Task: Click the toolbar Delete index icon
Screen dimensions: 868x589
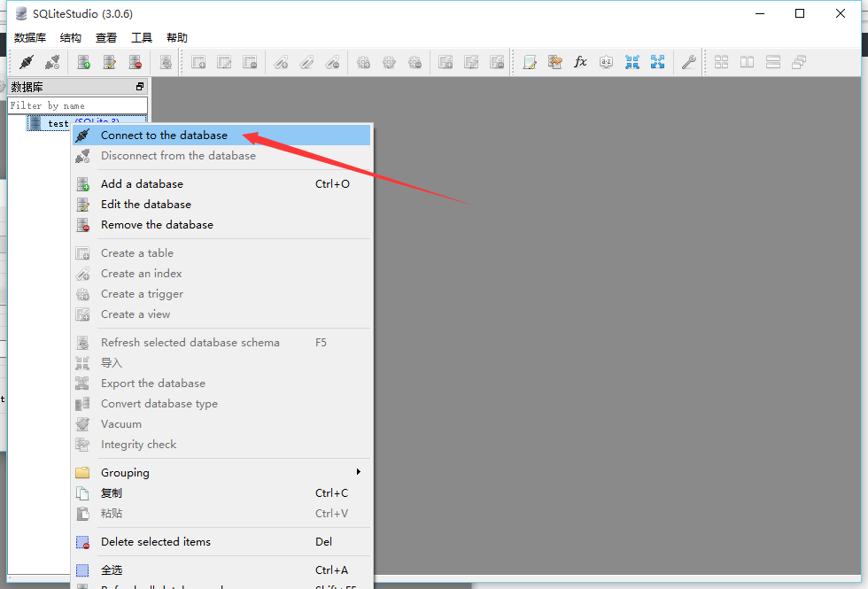Action: [x=332, y=62]
